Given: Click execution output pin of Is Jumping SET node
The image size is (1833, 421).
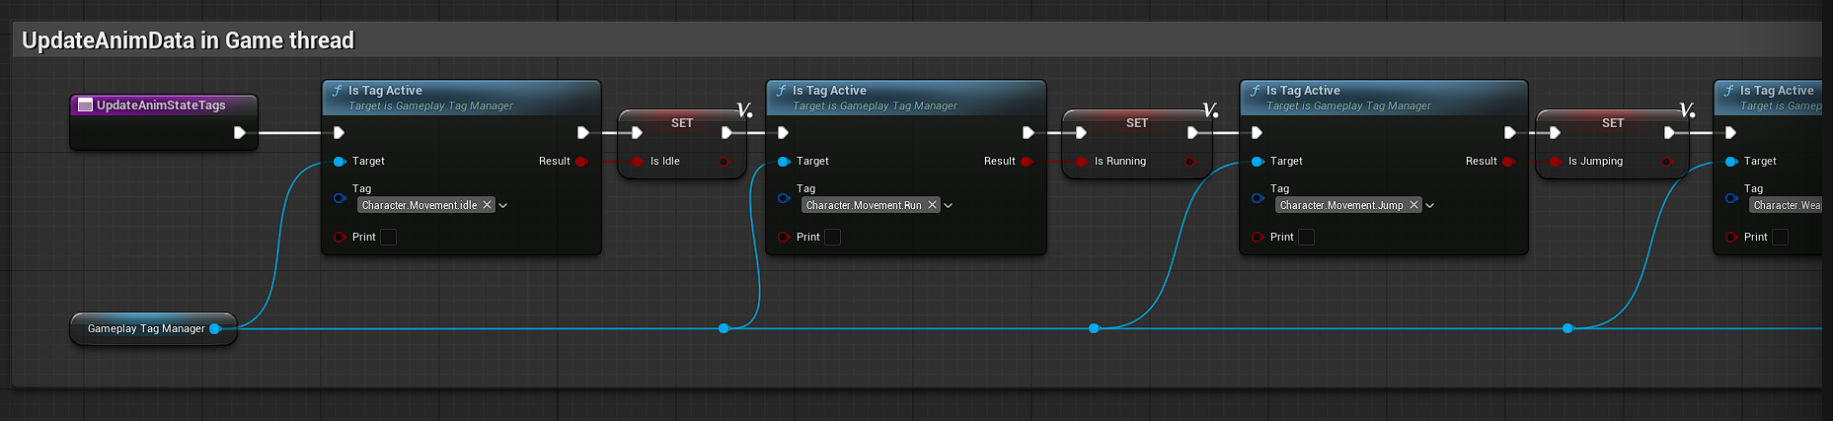Looking at the screenshot, I should click(x=1669, y=132).
